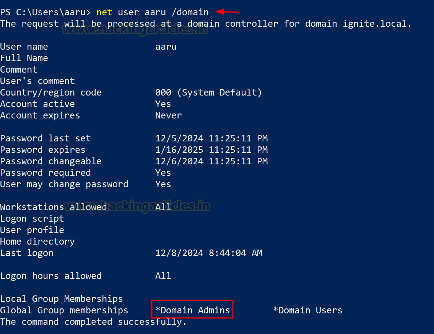Viewport: 434px width, 334px height.
Task: Click the yellow 'net' command word
Action: [104, 13]
